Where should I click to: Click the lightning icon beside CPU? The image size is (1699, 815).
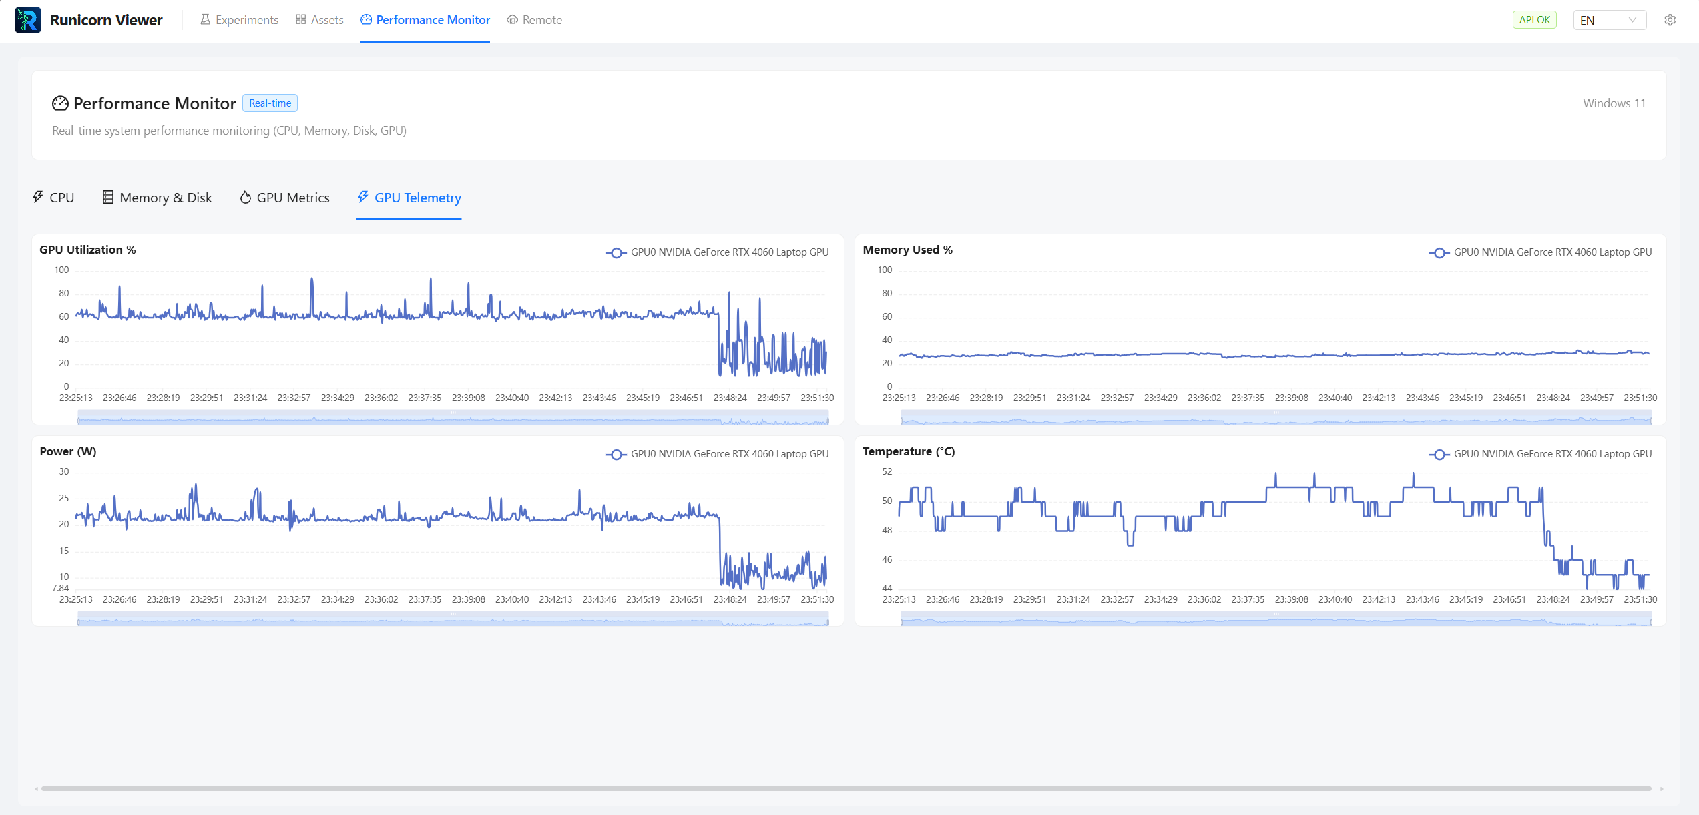(37, 197)
